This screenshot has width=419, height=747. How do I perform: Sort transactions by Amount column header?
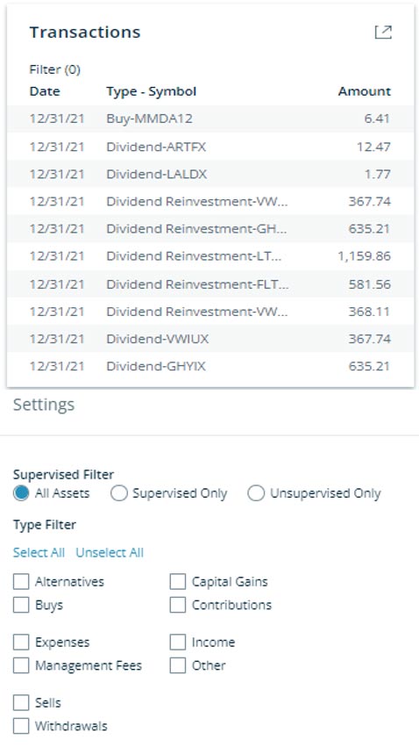[x=365, y=91]
